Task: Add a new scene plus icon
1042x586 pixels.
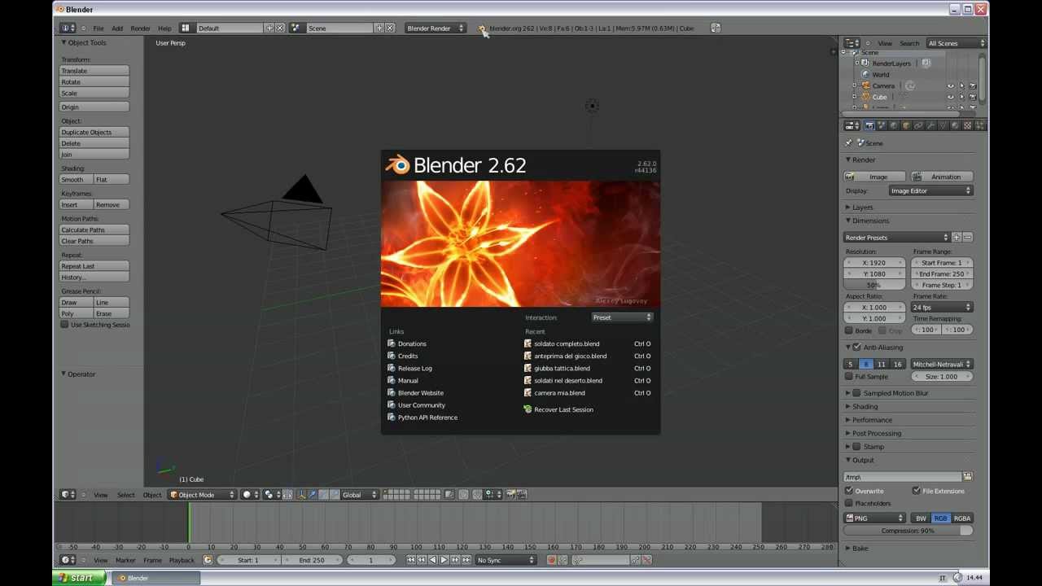Action: pyautogui.click(x=379, y=28)
